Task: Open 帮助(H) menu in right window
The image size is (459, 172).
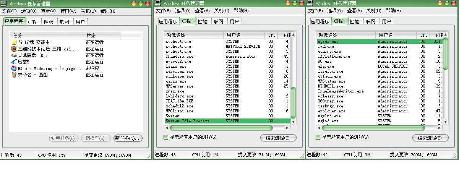Action: (393, 11)
